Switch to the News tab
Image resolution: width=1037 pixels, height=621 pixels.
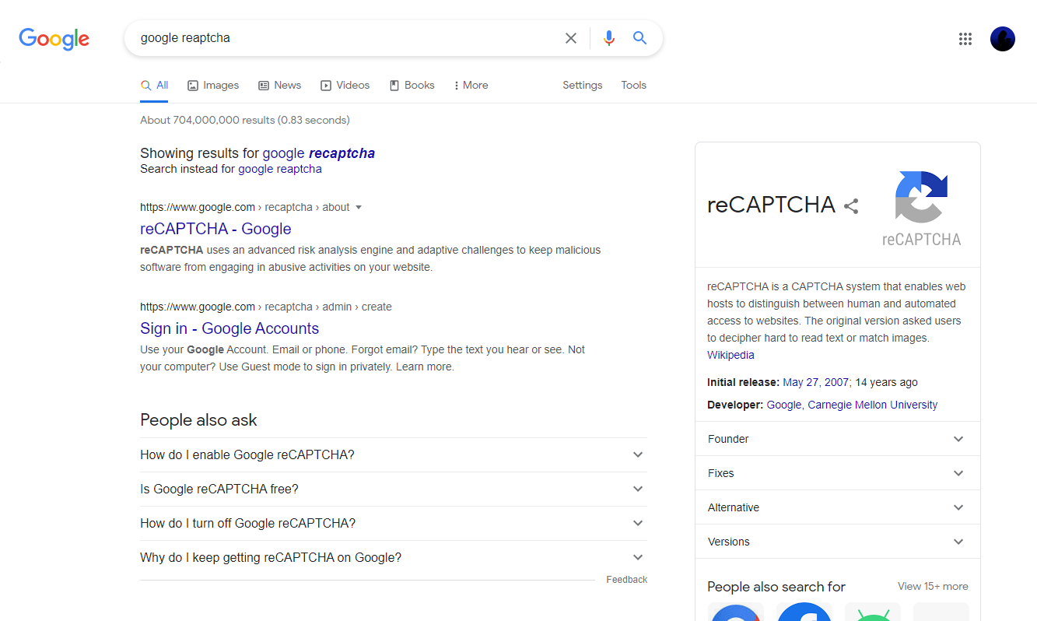pyautogui.click(x=287, y=85)
